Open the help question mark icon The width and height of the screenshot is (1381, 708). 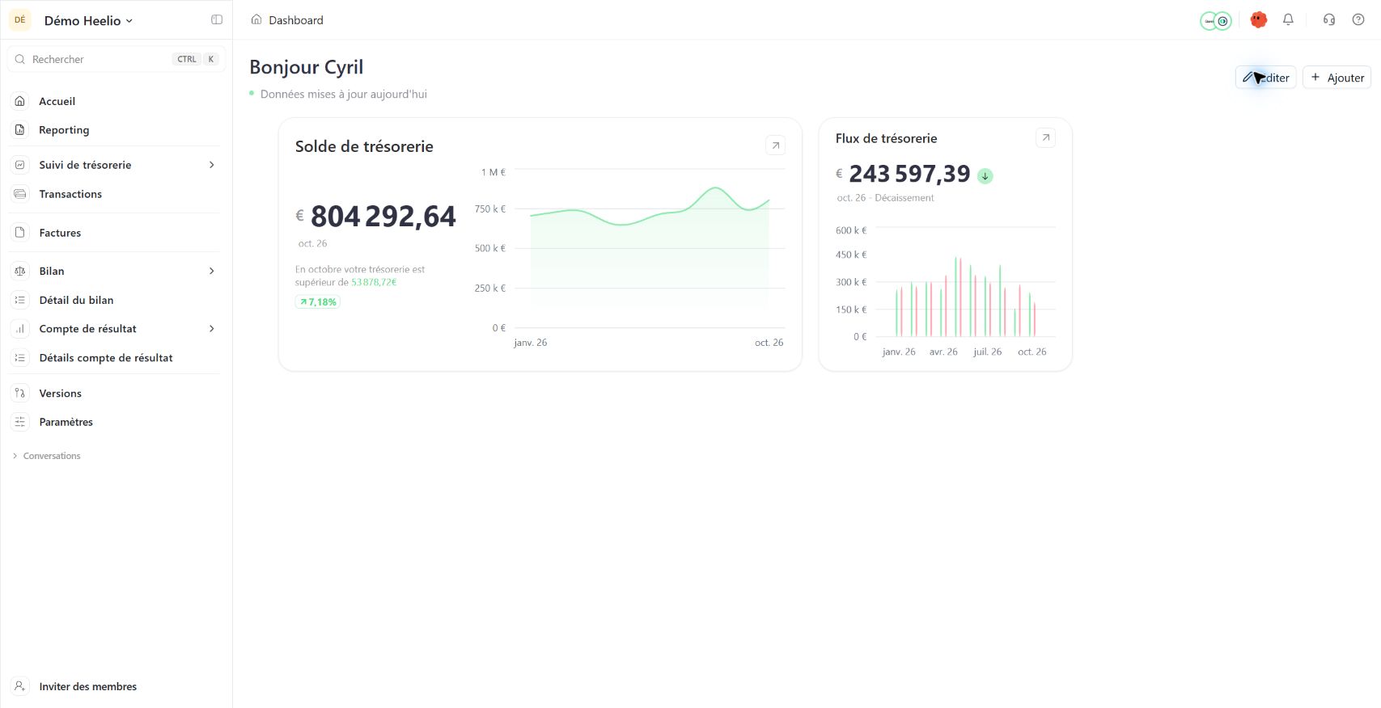[x=1358, y=19]
